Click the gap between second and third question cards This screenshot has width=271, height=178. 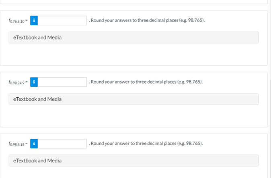click(x=133, y=130)
